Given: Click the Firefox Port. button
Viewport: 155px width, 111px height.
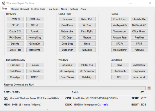Looking at the screenshot, I should (x=87, y=19).
